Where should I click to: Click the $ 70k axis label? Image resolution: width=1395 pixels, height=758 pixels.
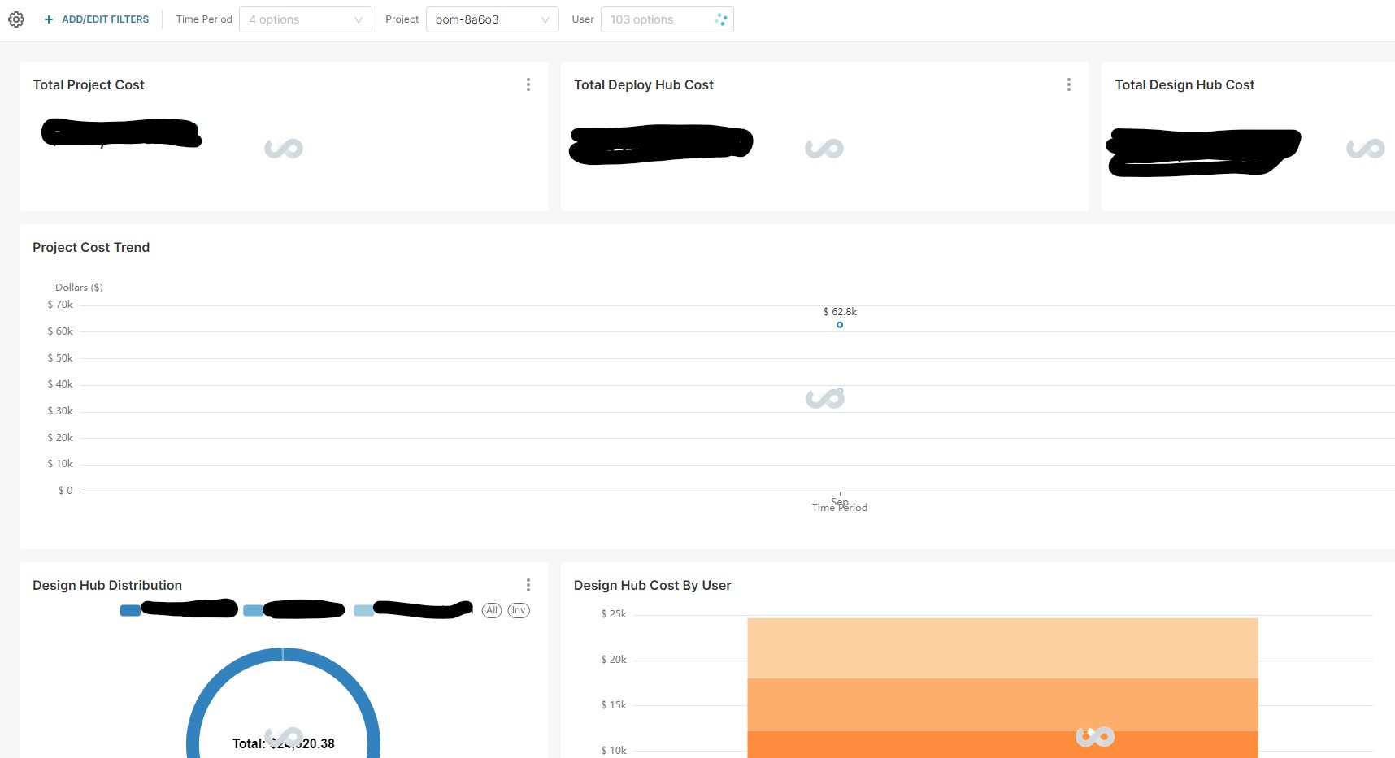tap(60, 305)
